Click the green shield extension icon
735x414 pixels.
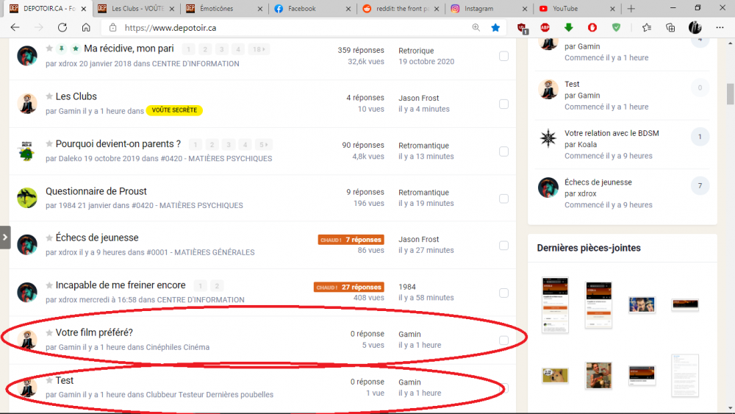616,27
